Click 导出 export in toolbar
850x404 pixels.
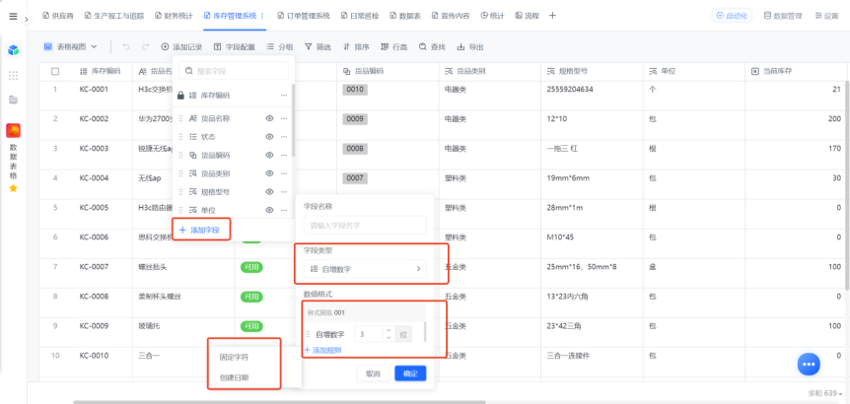pos(470,47)
